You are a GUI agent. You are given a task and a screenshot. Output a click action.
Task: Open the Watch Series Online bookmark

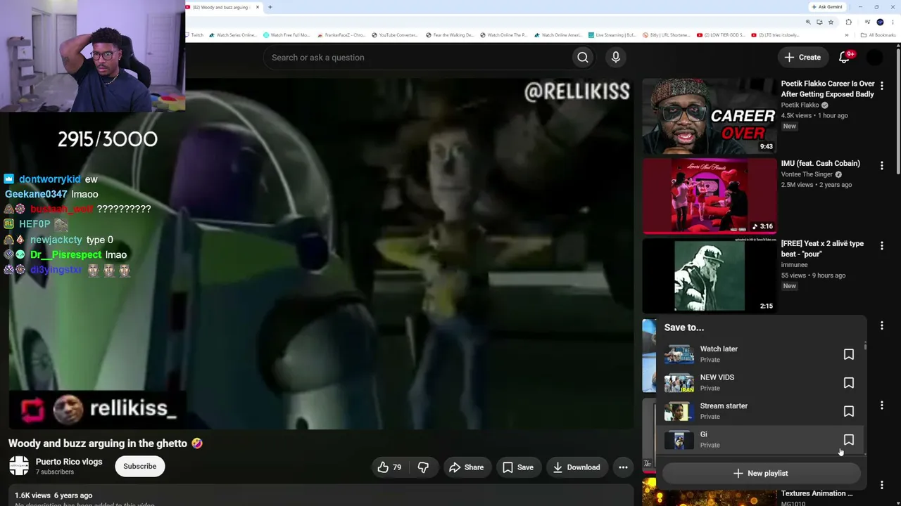pos(233,35)
